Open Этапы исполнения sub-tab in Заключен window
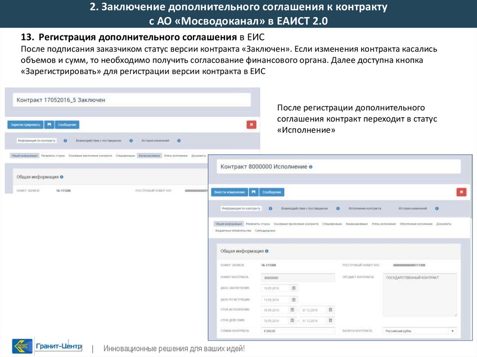Screen dimensions: 477x357 tap(176, 156)
